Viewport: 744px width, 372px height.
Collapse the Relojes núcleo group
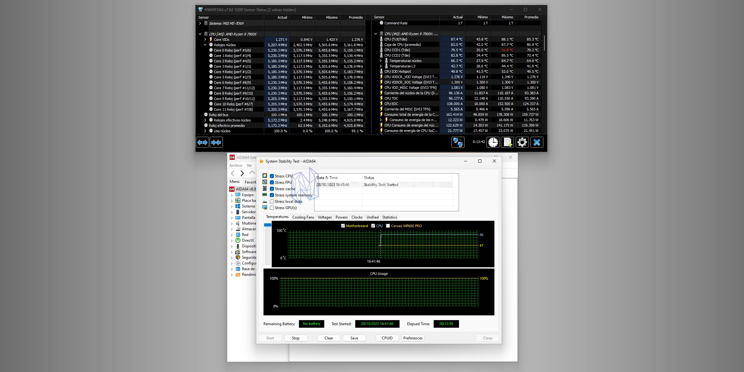tap(205, 45)
